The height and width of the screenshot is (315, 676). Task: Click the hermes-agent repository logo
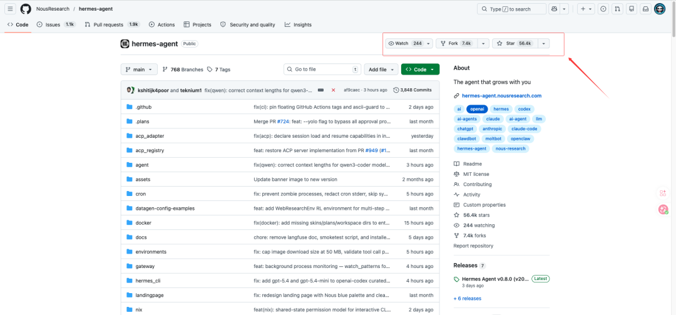click(x=125, y=44)
